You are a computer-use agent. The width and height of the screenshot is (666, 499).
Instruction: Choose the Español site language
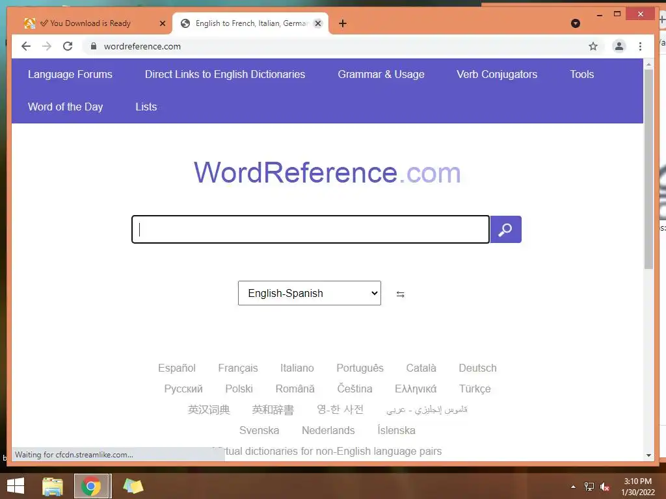click(x=177, y=368)
